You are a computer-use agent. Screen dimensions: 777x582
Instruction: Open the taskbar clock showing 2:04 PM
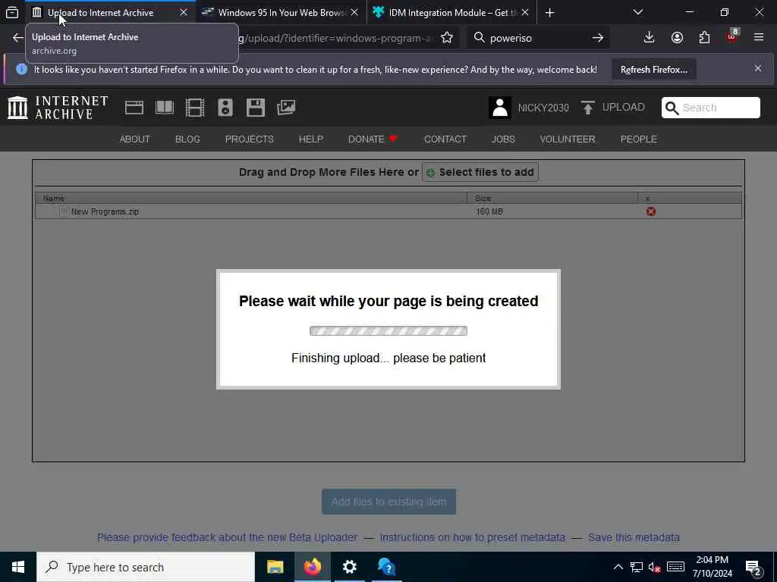coord(712,567)
